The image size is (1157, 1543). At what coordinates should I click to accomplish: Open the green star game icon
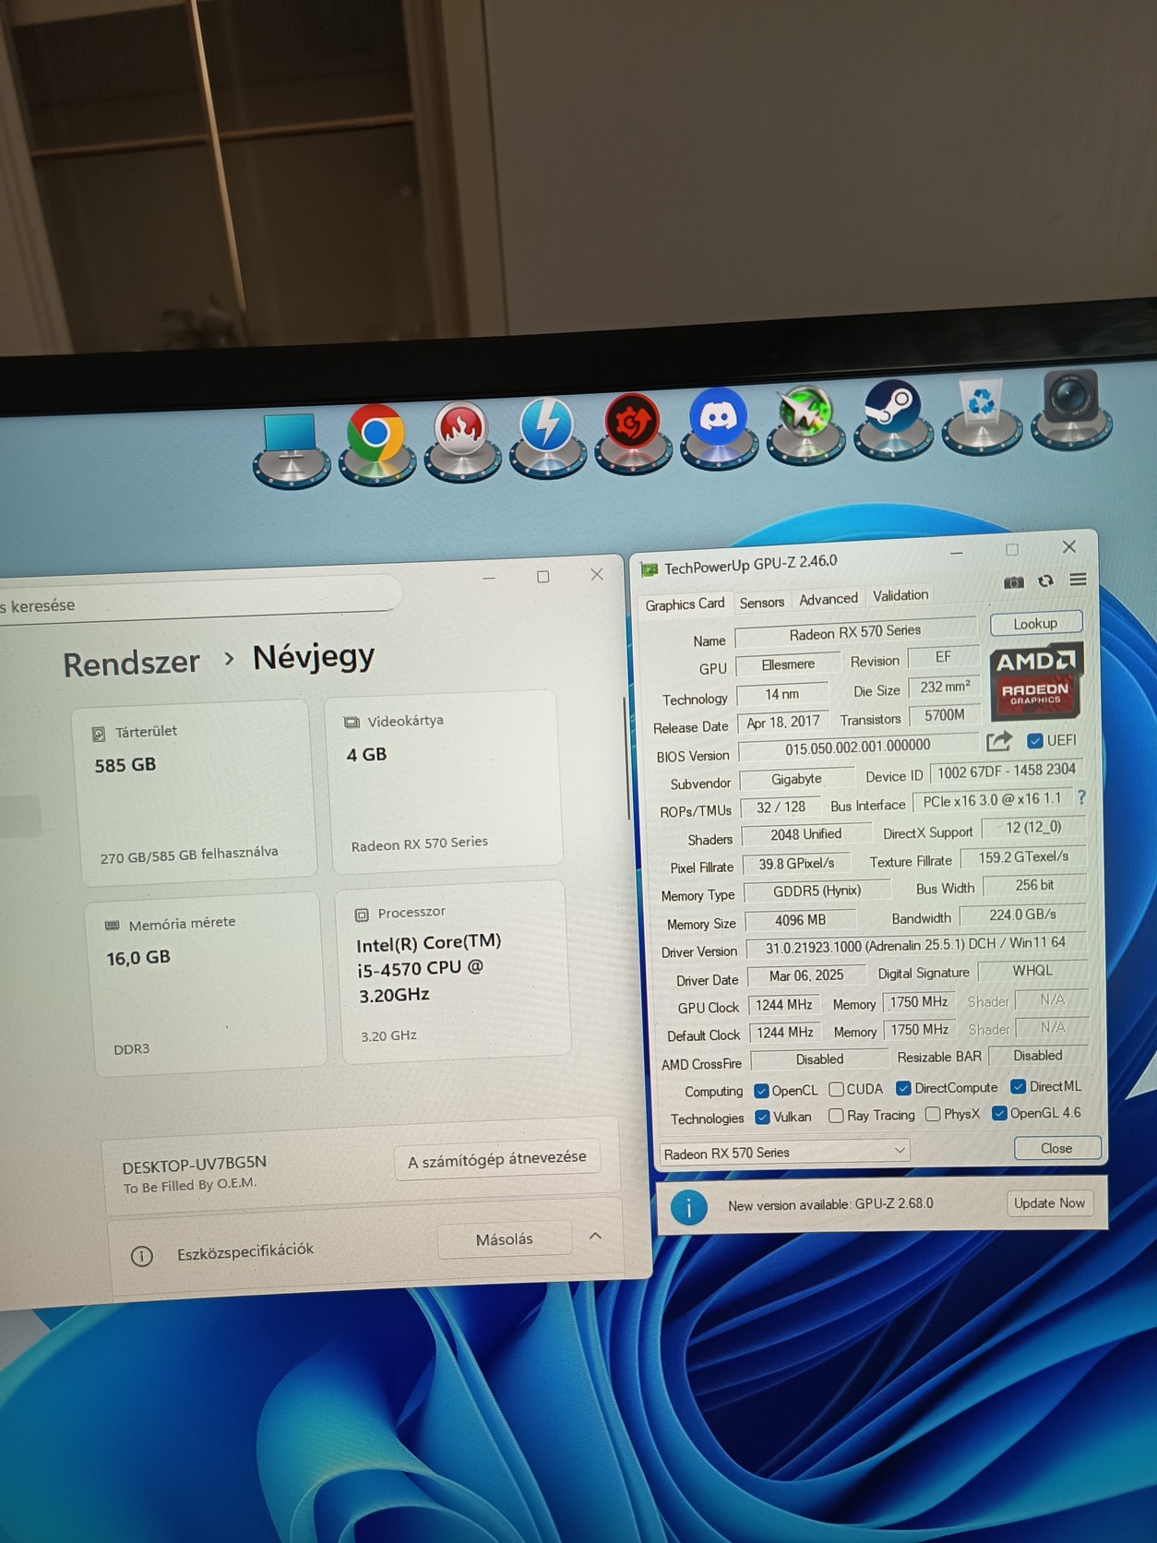pos(805,424)
